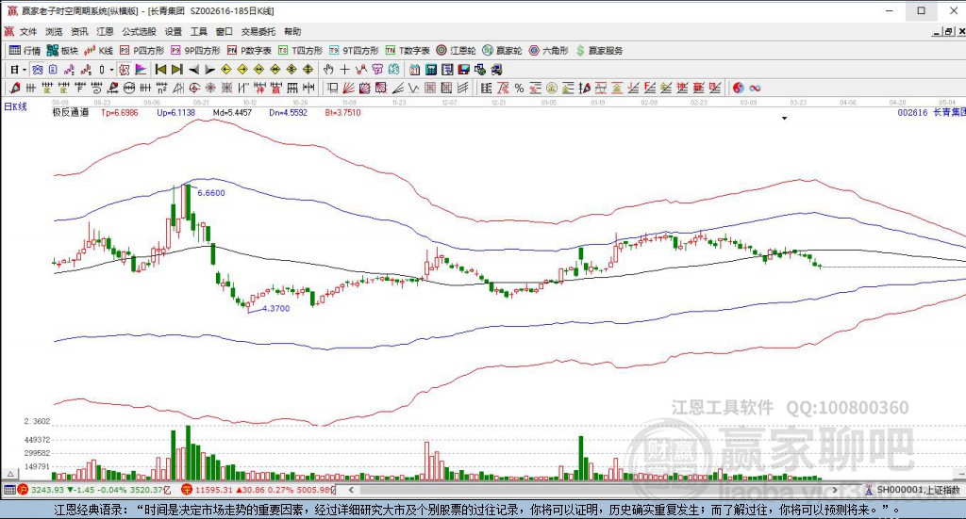Click the Tp=6.6986 value
The width and height of the screenshot is (966, 519).
(120, 112)
